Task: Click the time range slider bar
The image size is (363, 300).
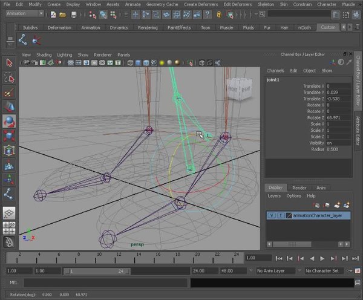Action: pos(97,271)
